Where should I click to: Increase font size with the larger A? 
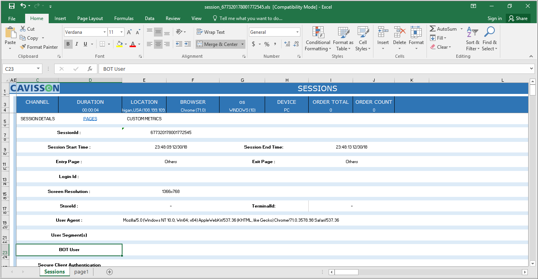click(x=129, y=32)
